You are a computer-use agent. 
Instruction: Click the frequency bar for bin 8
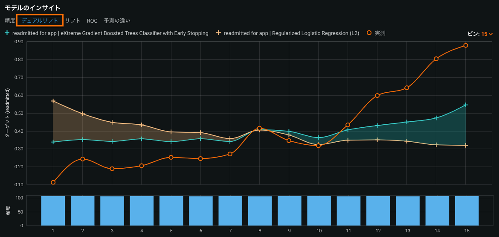click(260, 211)
